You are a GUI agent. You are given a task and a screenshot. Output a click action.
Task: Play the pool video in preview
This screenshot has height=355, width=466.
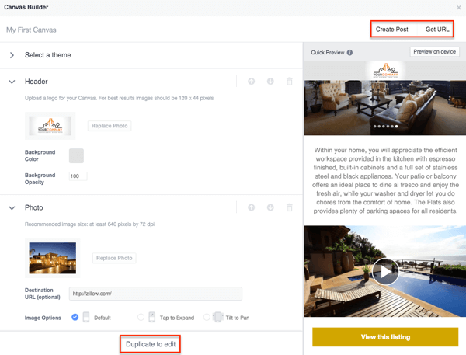pos(385,271)
